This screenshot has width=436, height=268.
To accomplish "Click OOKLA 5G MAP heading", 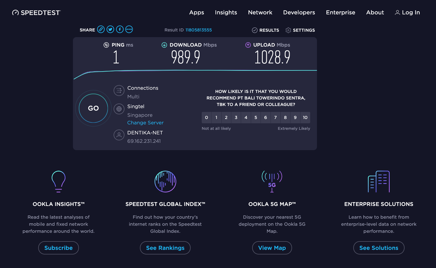I will pos(272,204).
